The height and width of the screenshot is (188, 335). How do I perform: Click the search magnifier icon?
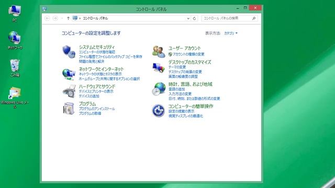(254, 18)
